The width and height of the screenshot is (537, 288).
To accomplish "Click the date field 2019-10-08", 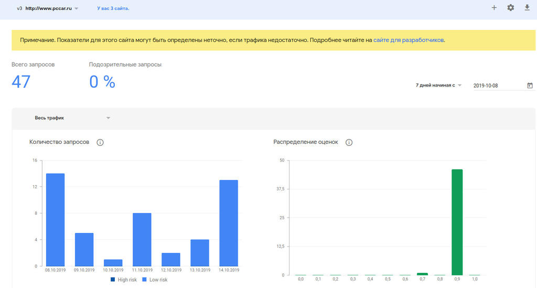I will (x=496, y=86).
